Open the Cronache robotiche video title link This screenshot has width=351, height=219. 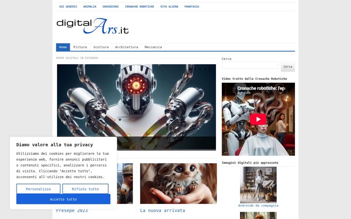click(x=261, y=88)
